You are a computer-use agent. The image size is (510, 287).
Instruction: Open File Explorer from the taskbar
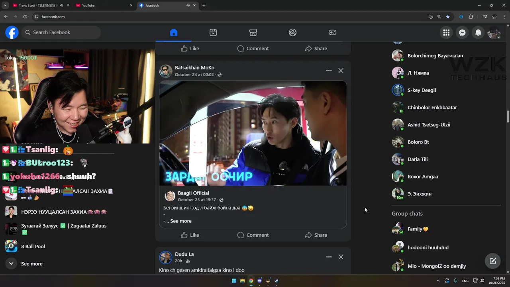(242, 281)
